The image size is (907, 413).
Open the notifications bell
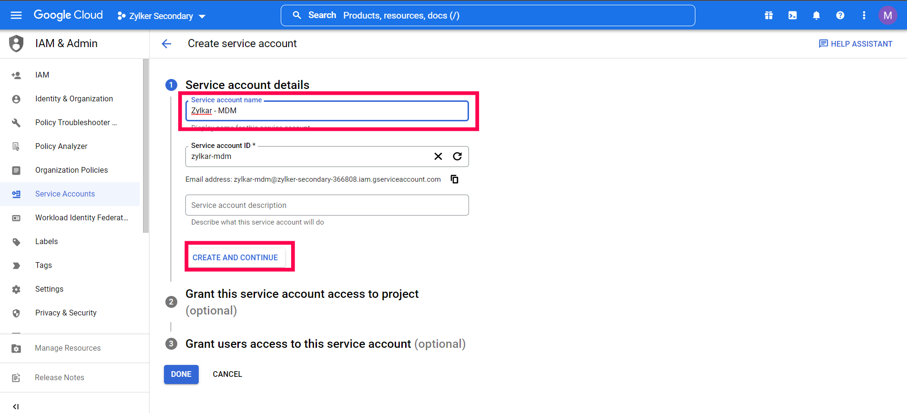(x=816, y=15)
